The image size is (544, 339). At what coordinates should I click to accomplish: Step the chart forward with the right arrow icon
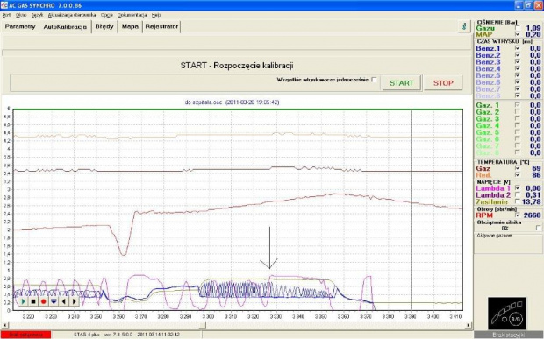coord(74,301)
